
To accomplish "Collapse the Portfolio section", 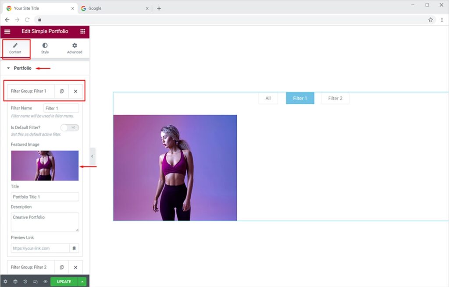I will [x=8, y=68].
